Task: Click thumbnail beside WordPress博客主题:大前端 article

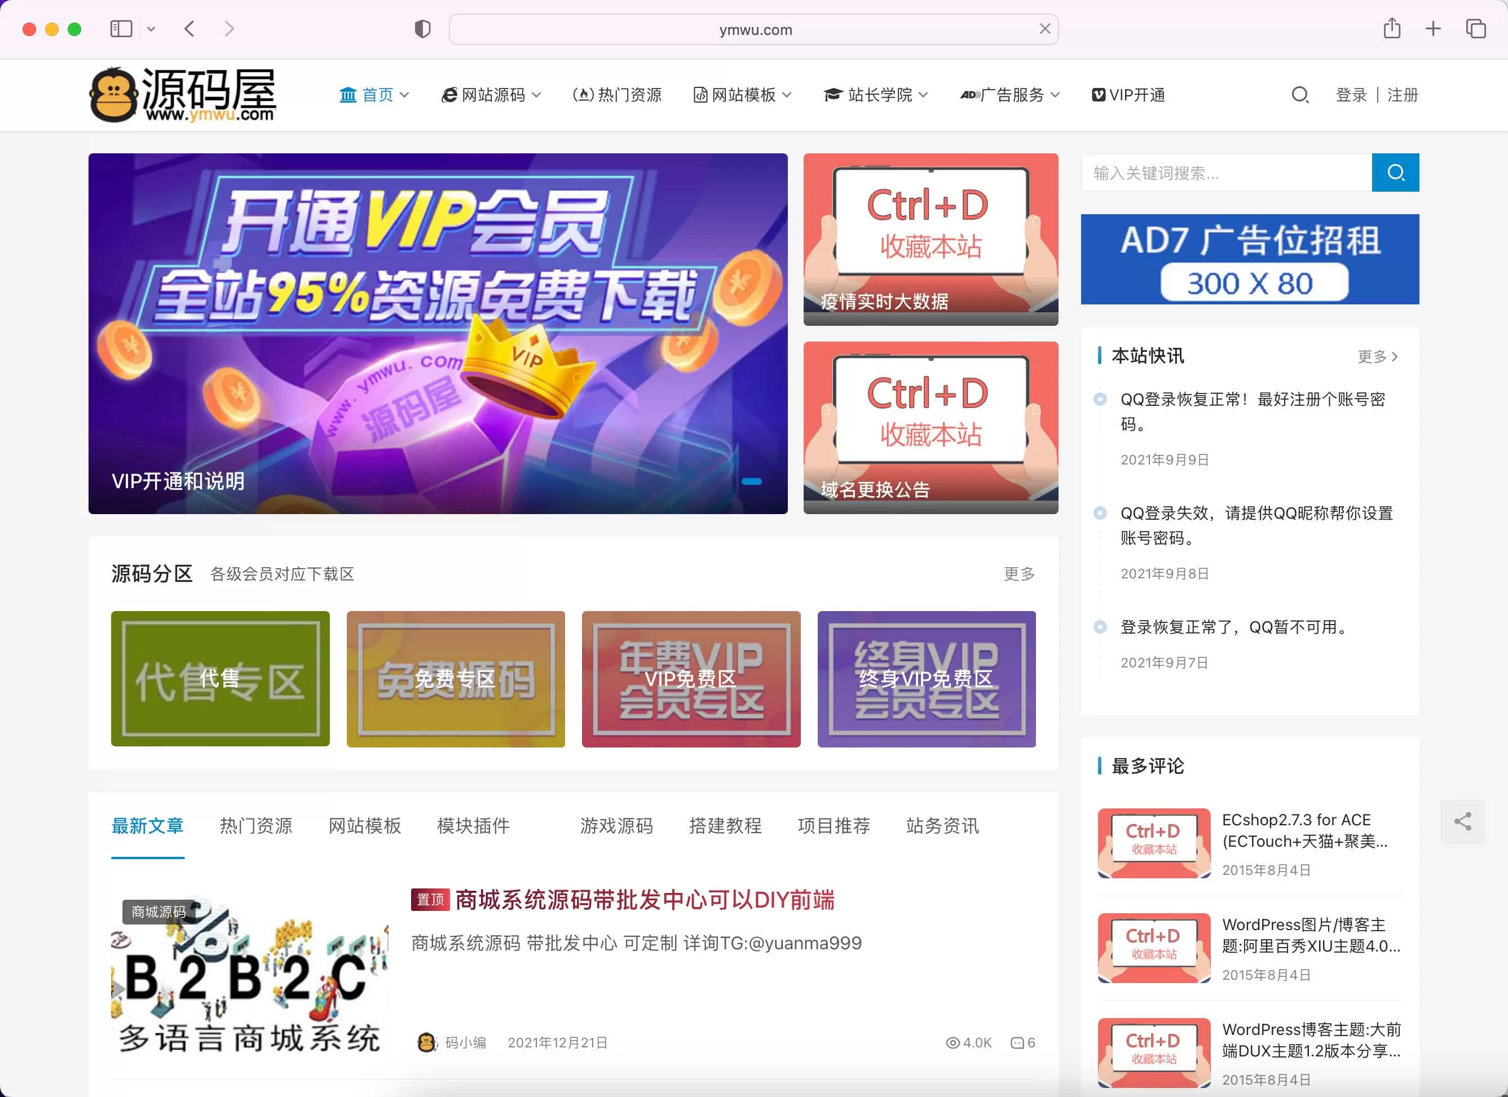Action: coord(1154,1052)
